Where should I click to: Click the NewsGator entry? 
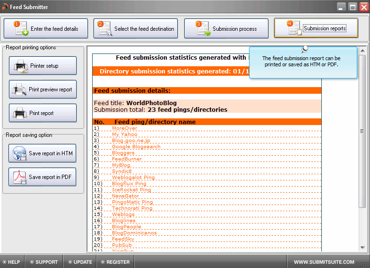[126, 196]
